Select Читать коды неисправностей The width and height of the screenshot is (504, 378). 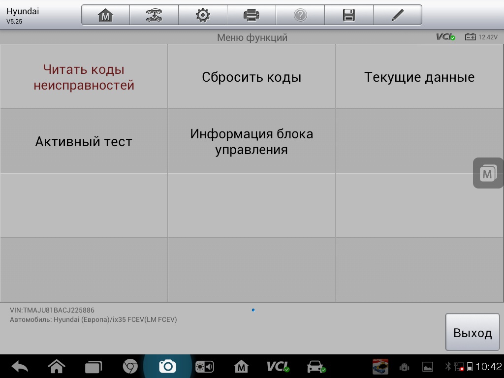(x=84, y=77)
